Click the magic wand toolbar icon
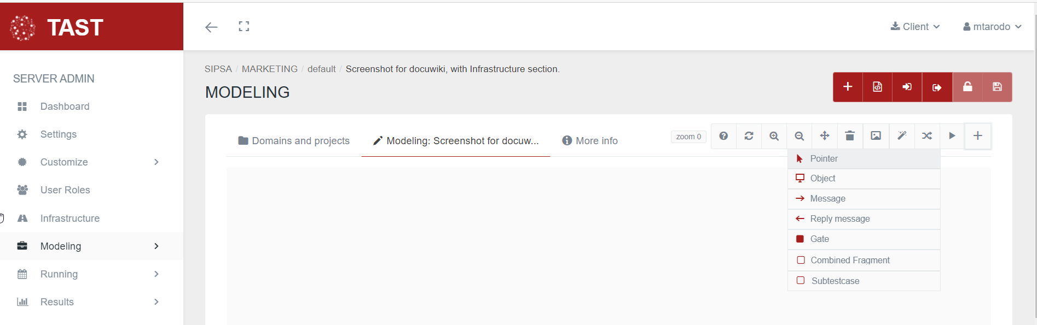The width and height of the screenshot is (1037, 325). (901, 136)
